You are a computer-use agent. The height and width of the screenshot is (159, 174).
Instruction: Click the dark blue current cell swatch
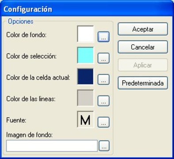coord(85,77)
